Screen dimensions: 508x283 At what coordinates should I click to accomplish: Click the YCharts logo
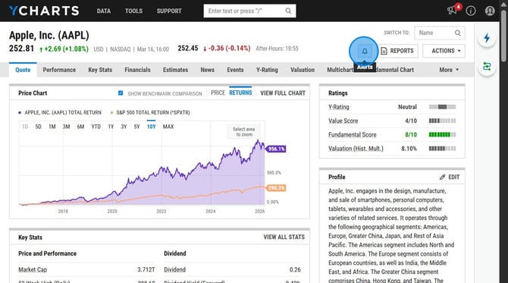point(44,11)
